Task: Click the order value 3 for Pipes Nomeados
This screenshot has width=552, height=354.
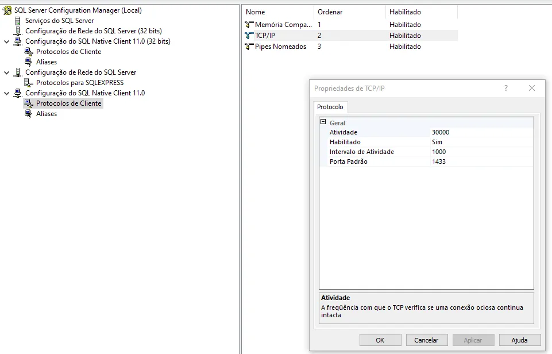Action: coord(319,47)
